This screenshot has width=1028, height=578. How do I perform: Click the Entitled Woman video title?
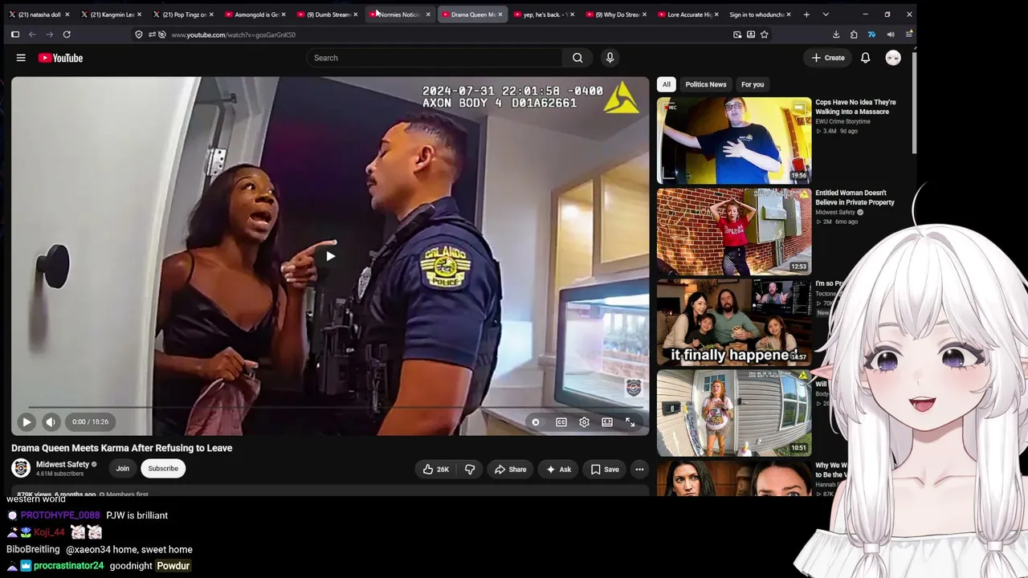[855, 197]
